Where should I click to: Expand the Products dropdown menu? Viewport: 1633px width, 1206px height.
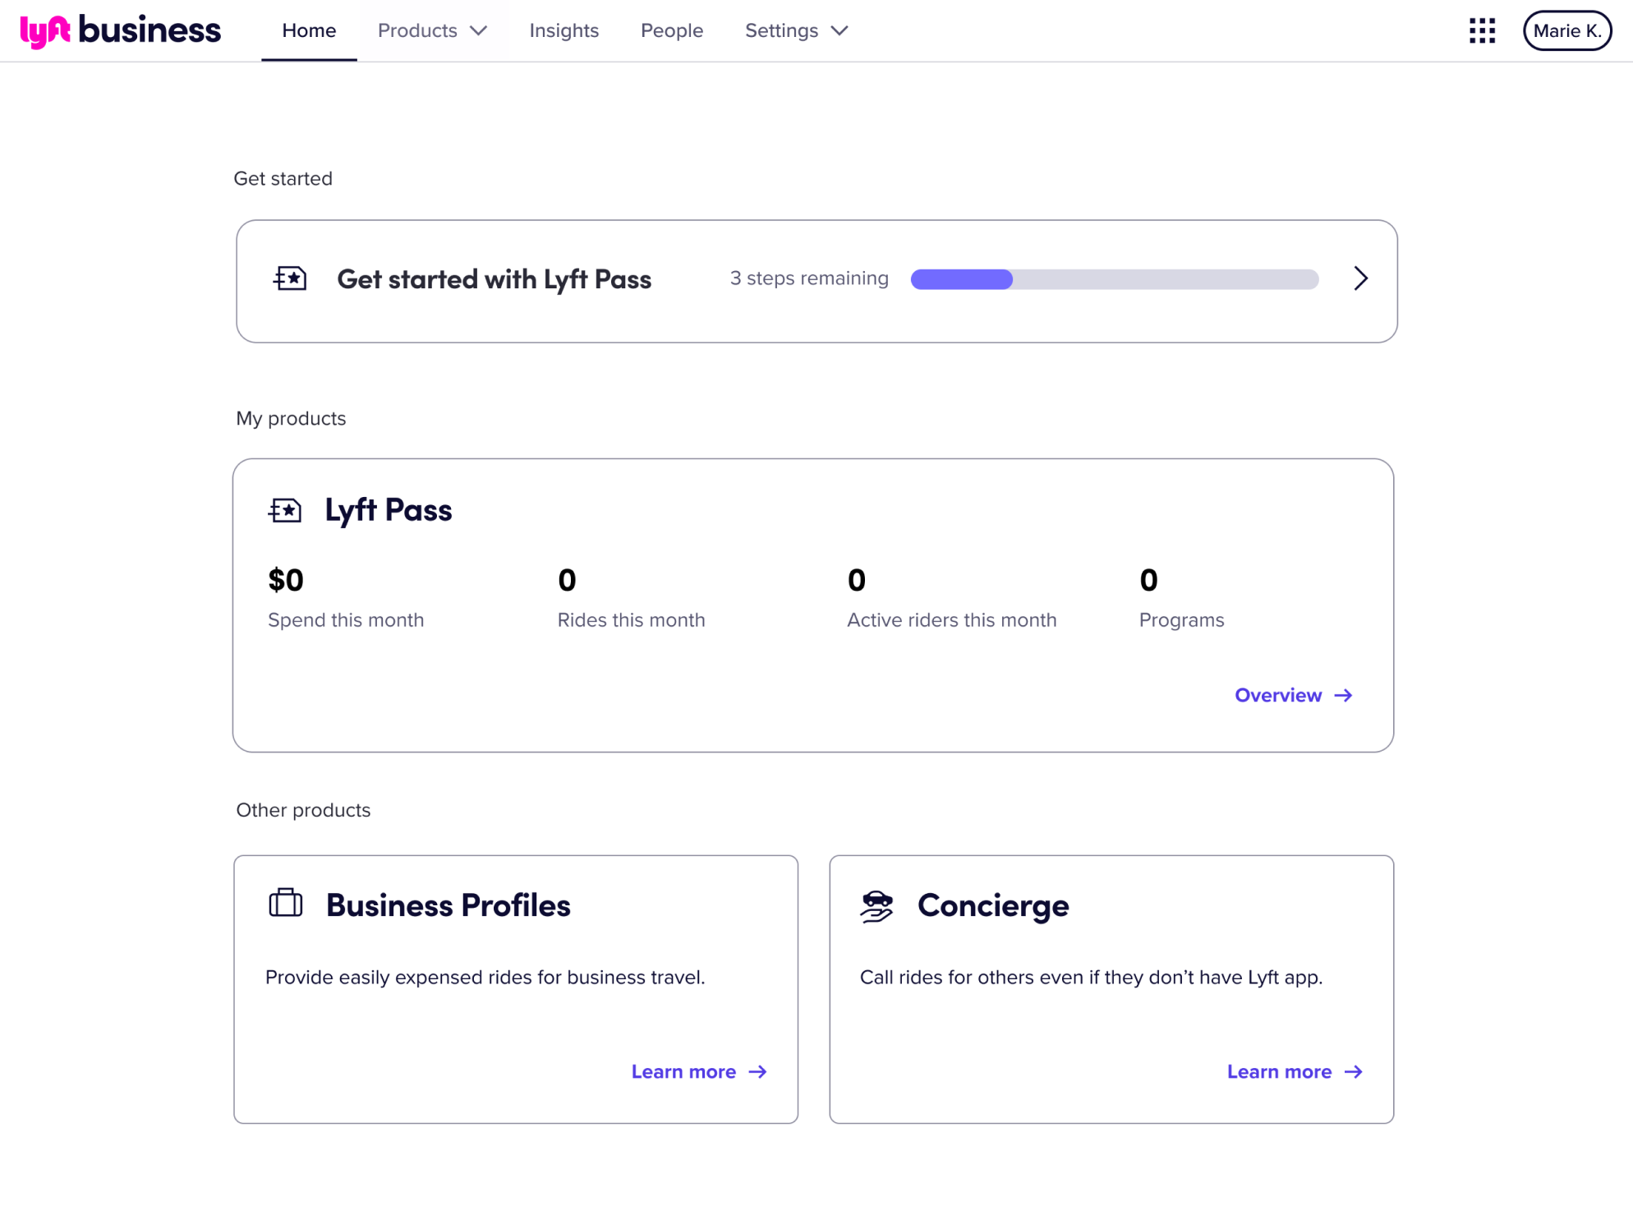432,31
